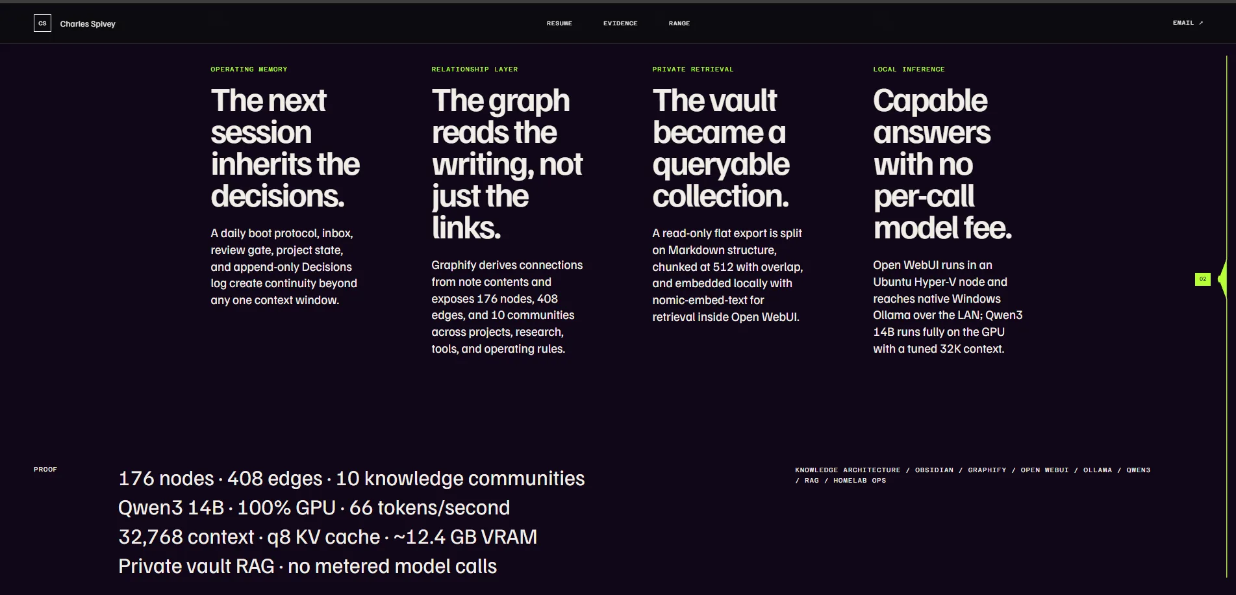Click the graph reads the writing heading
Image resolution: width=1236 pixels, height=595 pixels.
click(x=507, y=164)
